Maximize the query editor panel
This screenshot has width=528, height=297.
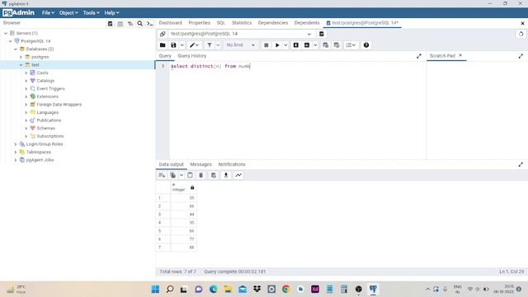(x=419, y=56)
